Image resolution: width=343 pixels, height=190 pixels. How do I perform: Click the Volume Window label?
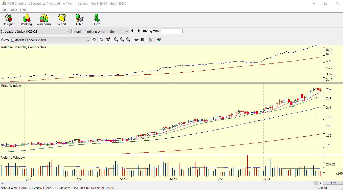click(x=13, y=158)
